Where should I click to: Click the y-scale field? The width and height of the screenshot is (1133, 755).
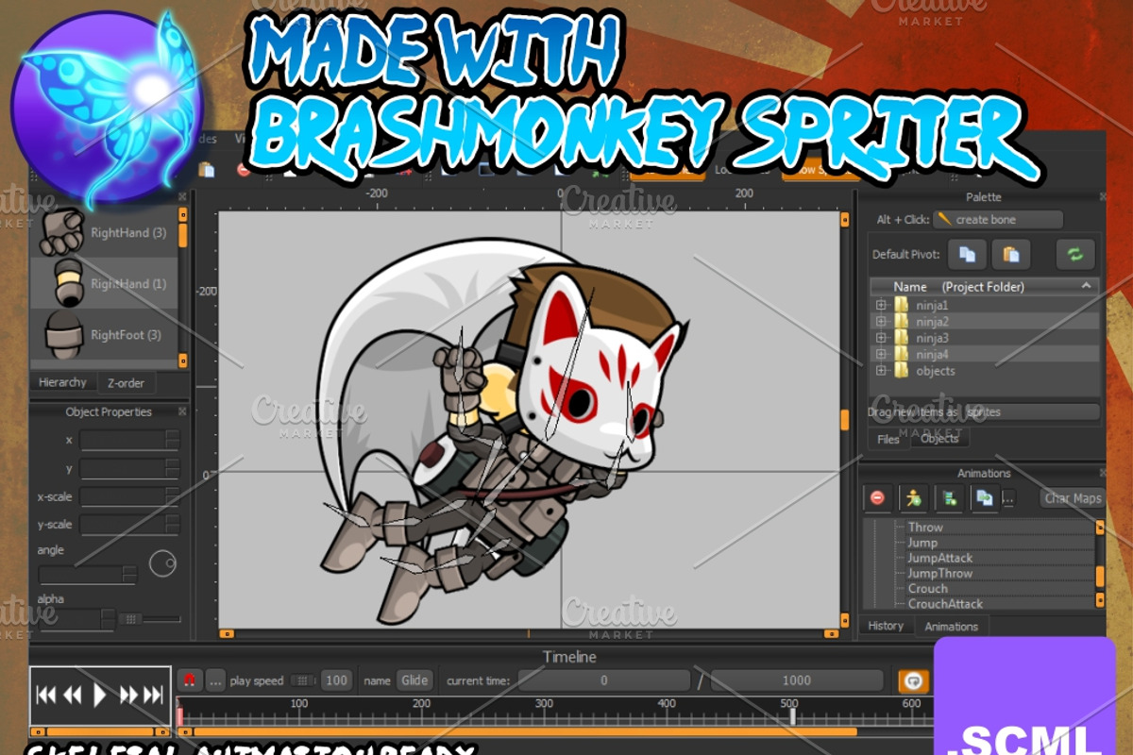[129, 524]
